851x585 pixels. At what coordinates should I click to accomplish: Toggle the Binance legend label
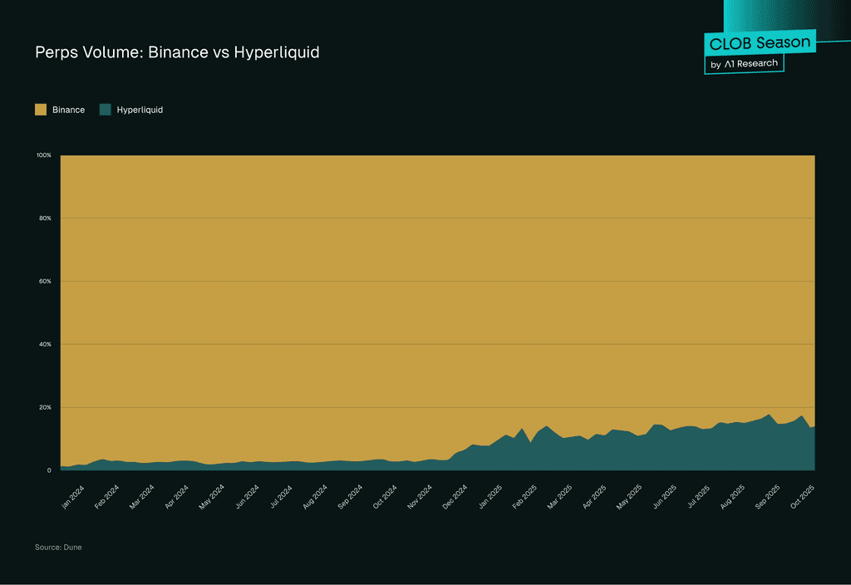(68, 110)
